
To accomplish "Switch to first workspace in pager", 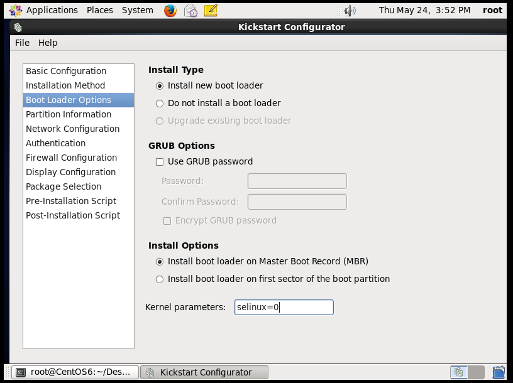I will click(459, 372).
